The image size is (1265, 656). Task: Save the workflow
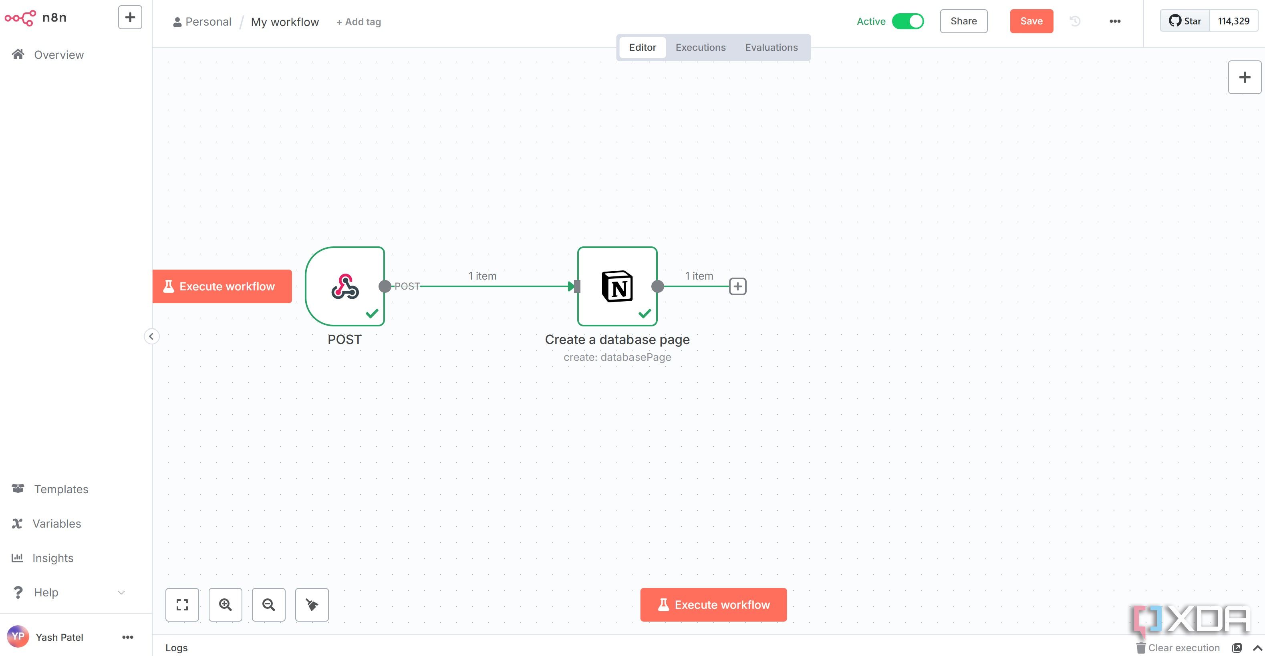[x=1031, y=21]
